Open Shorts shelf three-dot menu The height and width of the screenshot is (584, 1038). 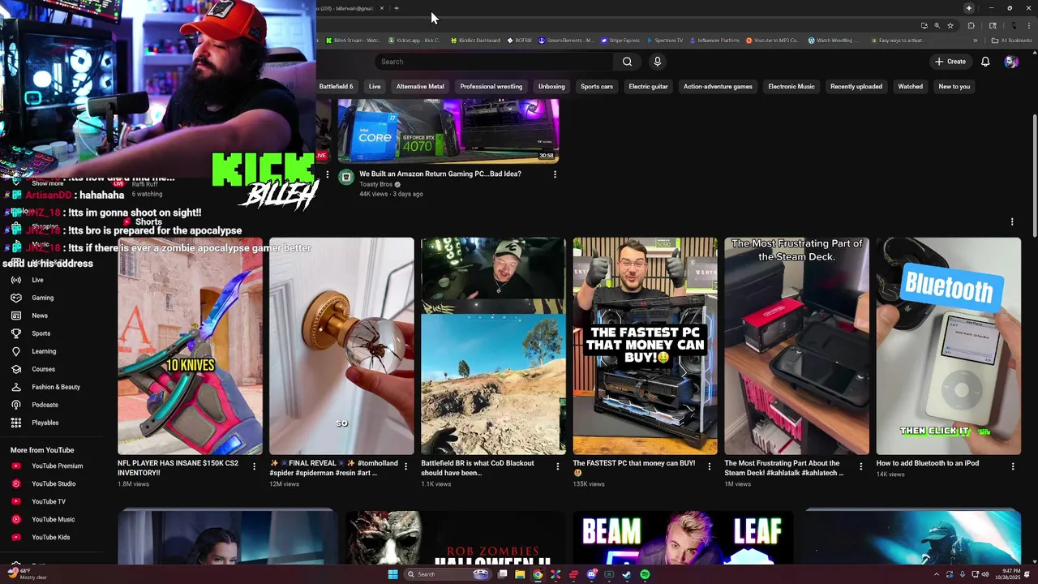click(1012, 221)
